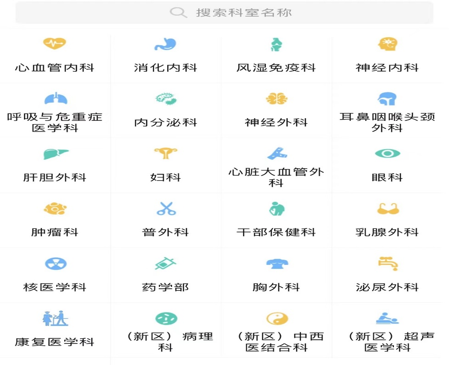
Task: Open the 风湿免疫科 department label
Action: (276, 68)
